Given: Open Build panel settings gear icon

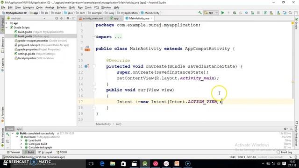Looking at the screenshot, I should (x=285, y=129).
